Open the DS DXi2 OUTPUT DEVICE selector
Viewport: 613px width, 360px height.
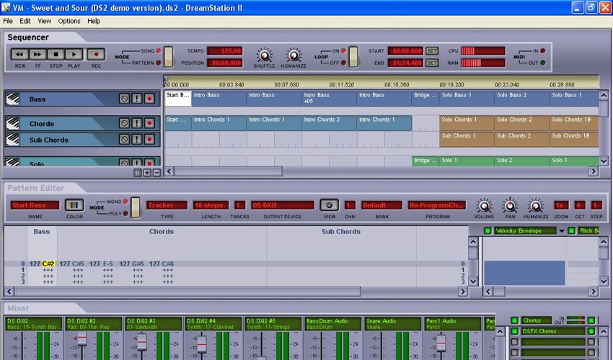[282, 205]
